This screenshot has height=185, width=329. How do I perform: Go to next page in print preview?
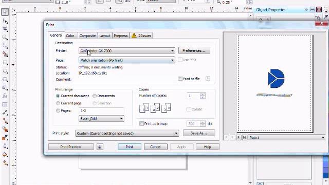click(239, 137)
